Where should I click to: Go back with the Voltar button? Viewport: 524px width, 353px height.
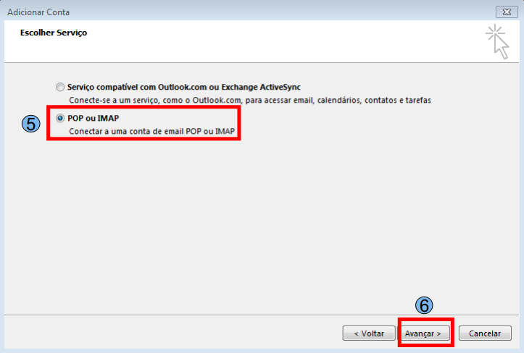point(369,333)
